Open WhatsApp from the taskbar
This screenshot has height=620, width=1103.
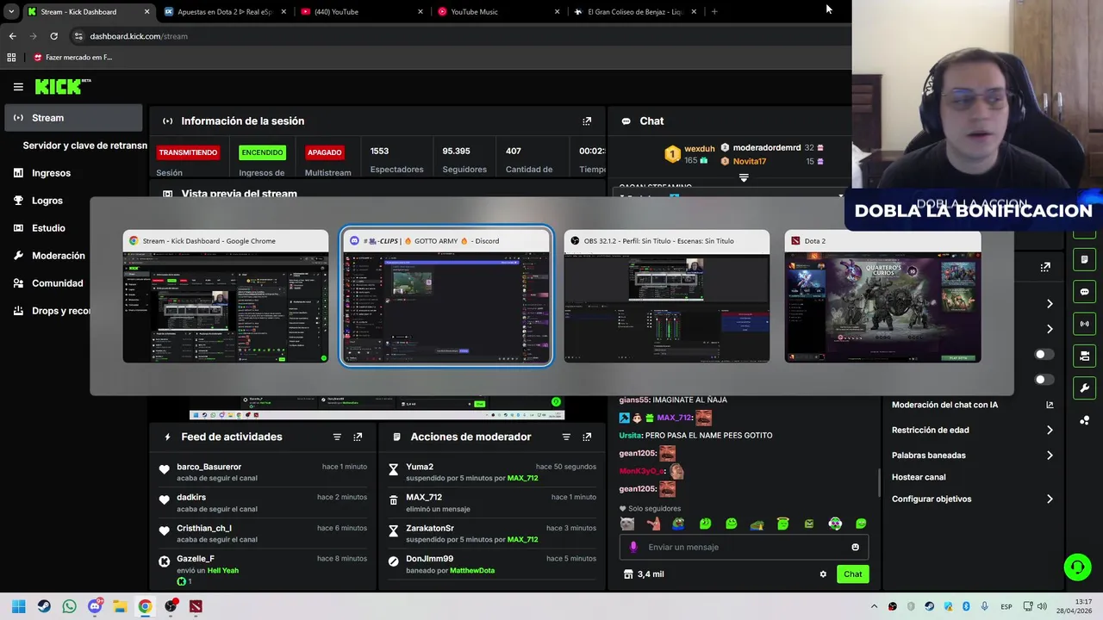(x=69, y=606)
